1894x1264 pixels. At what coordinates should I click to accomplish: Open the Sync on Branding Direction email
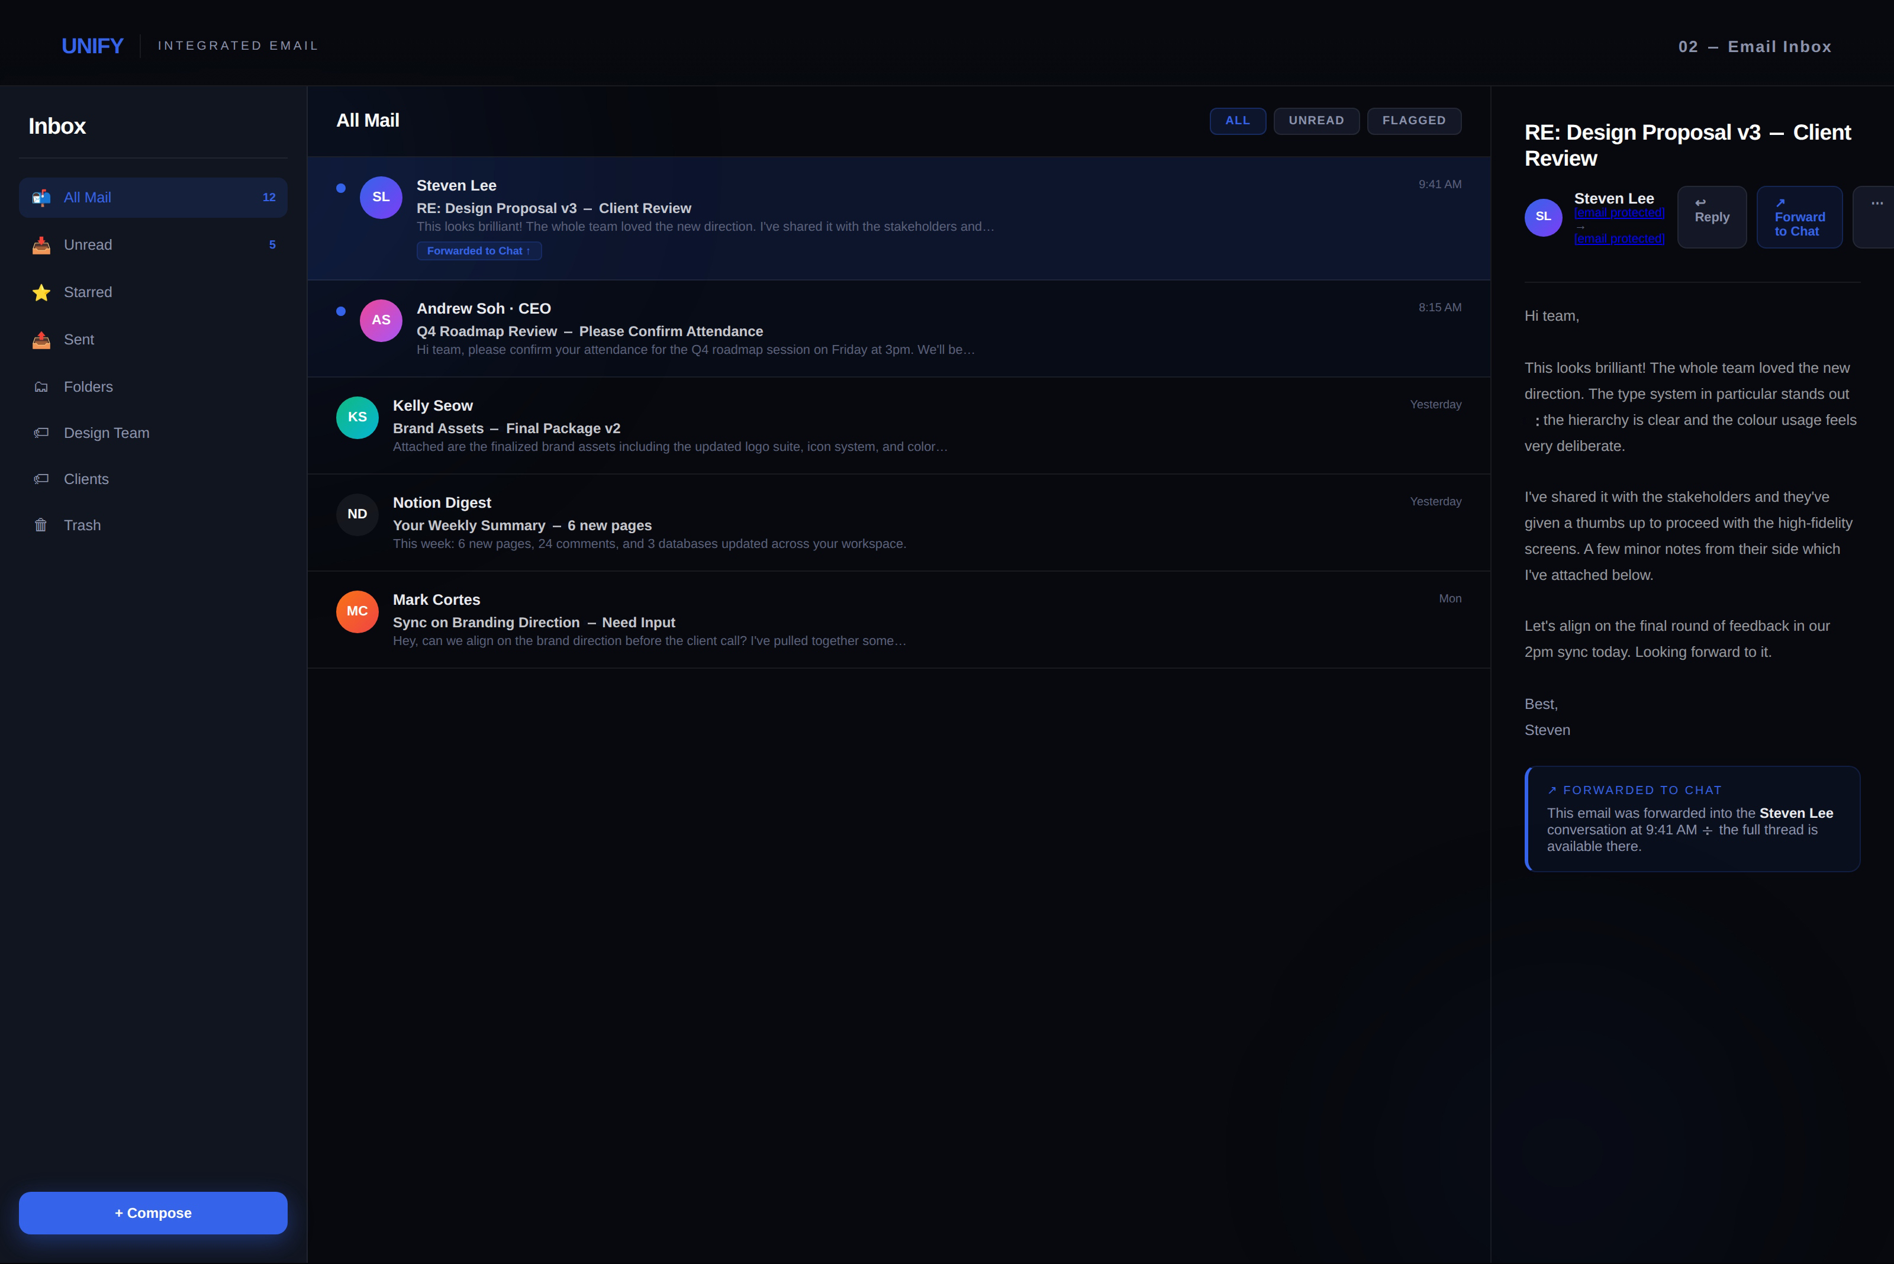pos(898,620)
